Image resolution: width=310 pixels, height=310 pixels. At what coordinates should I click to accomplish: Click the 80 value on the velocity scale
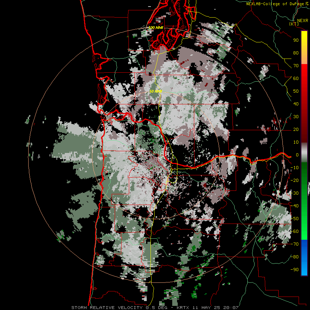tap(296, 53)
